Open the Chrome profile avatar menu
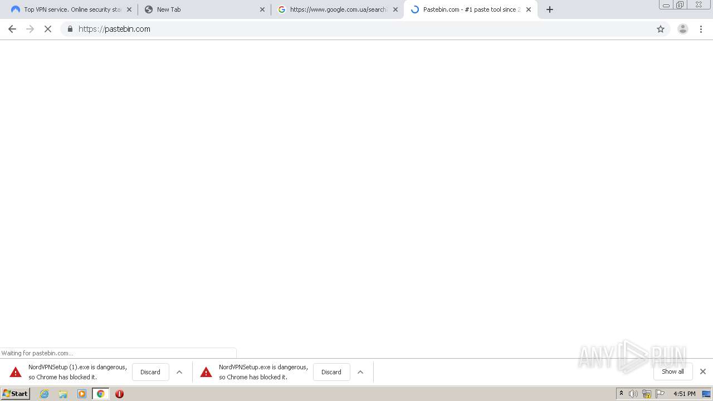This screenshot has height=401, width=713. tap(683, 29)
